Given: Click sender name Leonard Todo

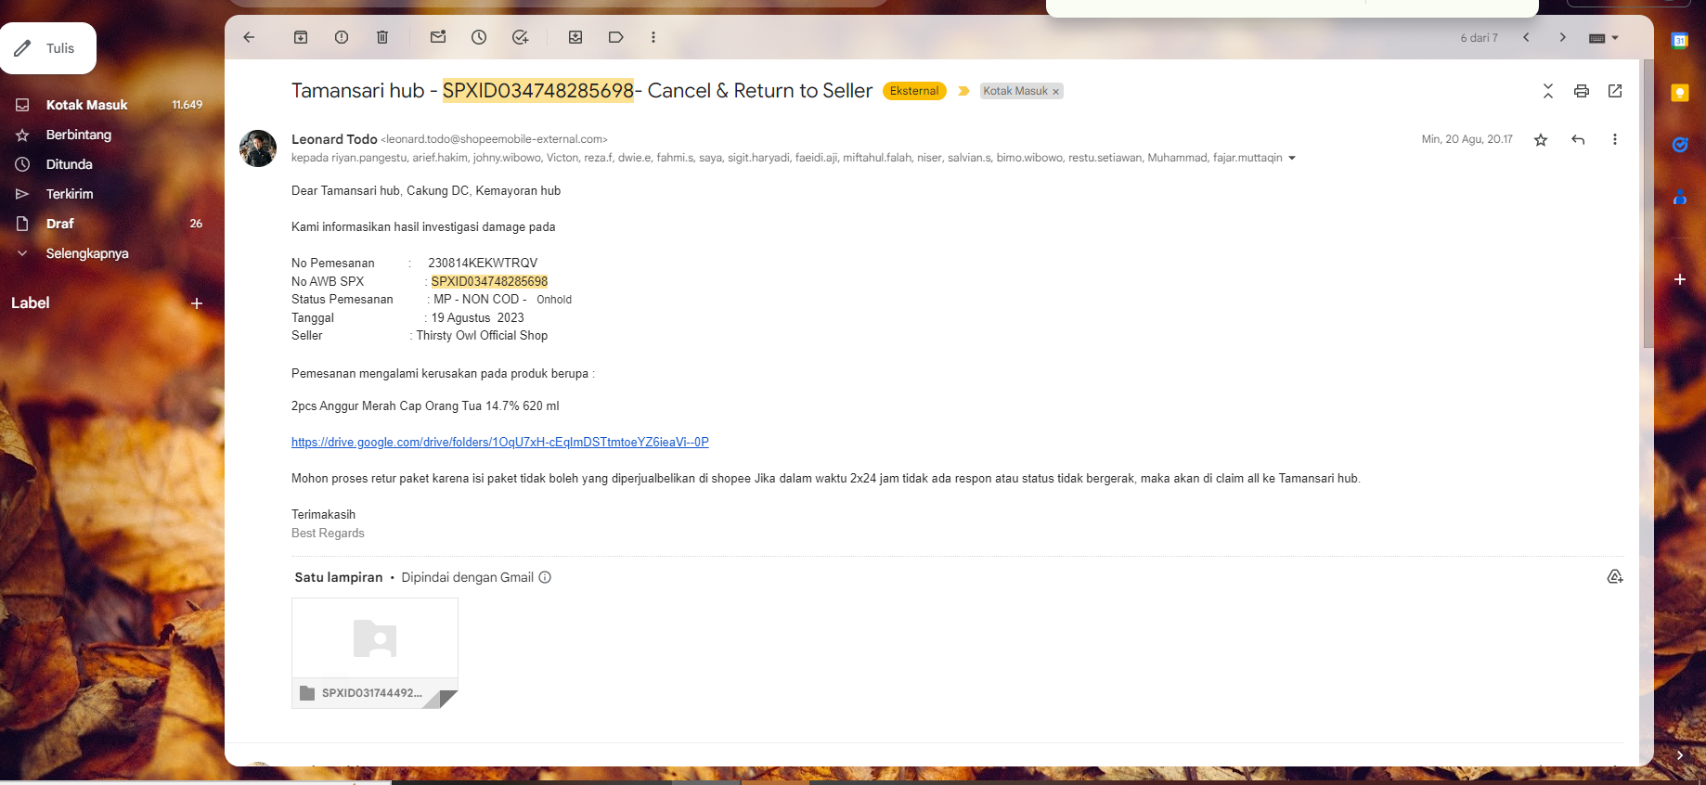Looking at the screenshot, I should pos(334,139).
